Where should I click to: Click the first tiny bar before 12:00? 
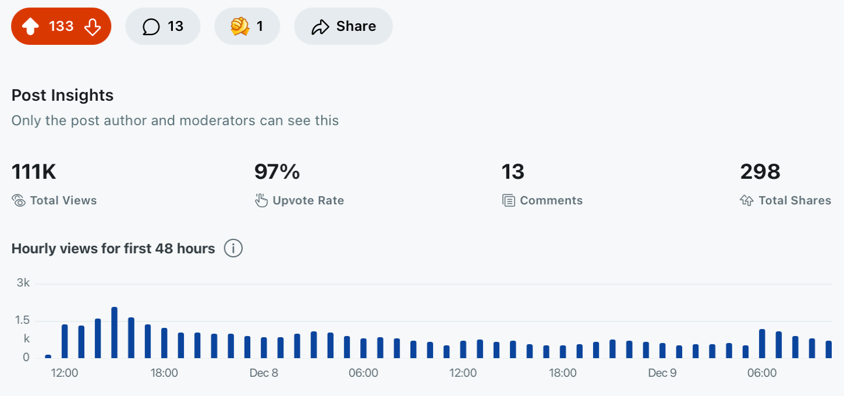click(x=48, y=356)
